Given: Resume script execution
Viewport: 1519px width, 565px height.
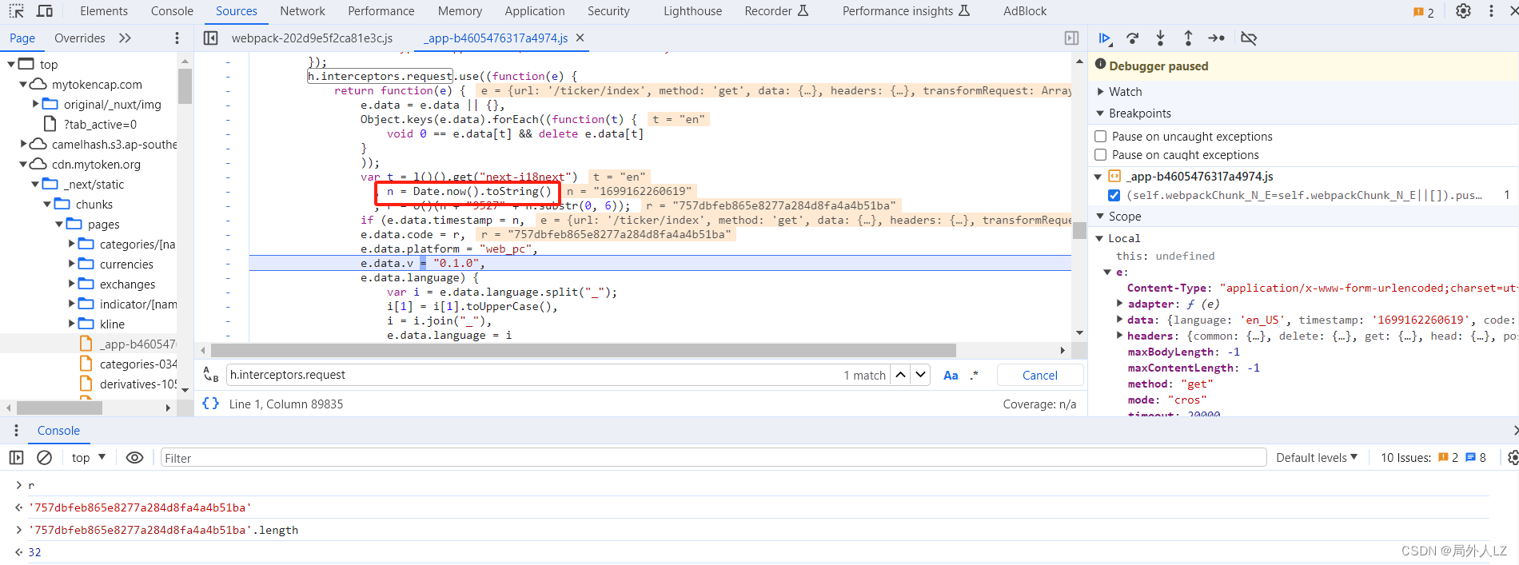Looking at the screenshot, I should (x=1106, y=38).
